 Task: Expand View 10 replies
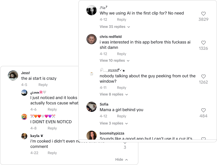(114, 61)
